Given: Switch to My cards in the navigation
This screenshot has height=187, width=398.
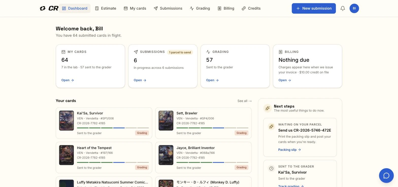Looking at the screenshot, I should tap(135, 8).
